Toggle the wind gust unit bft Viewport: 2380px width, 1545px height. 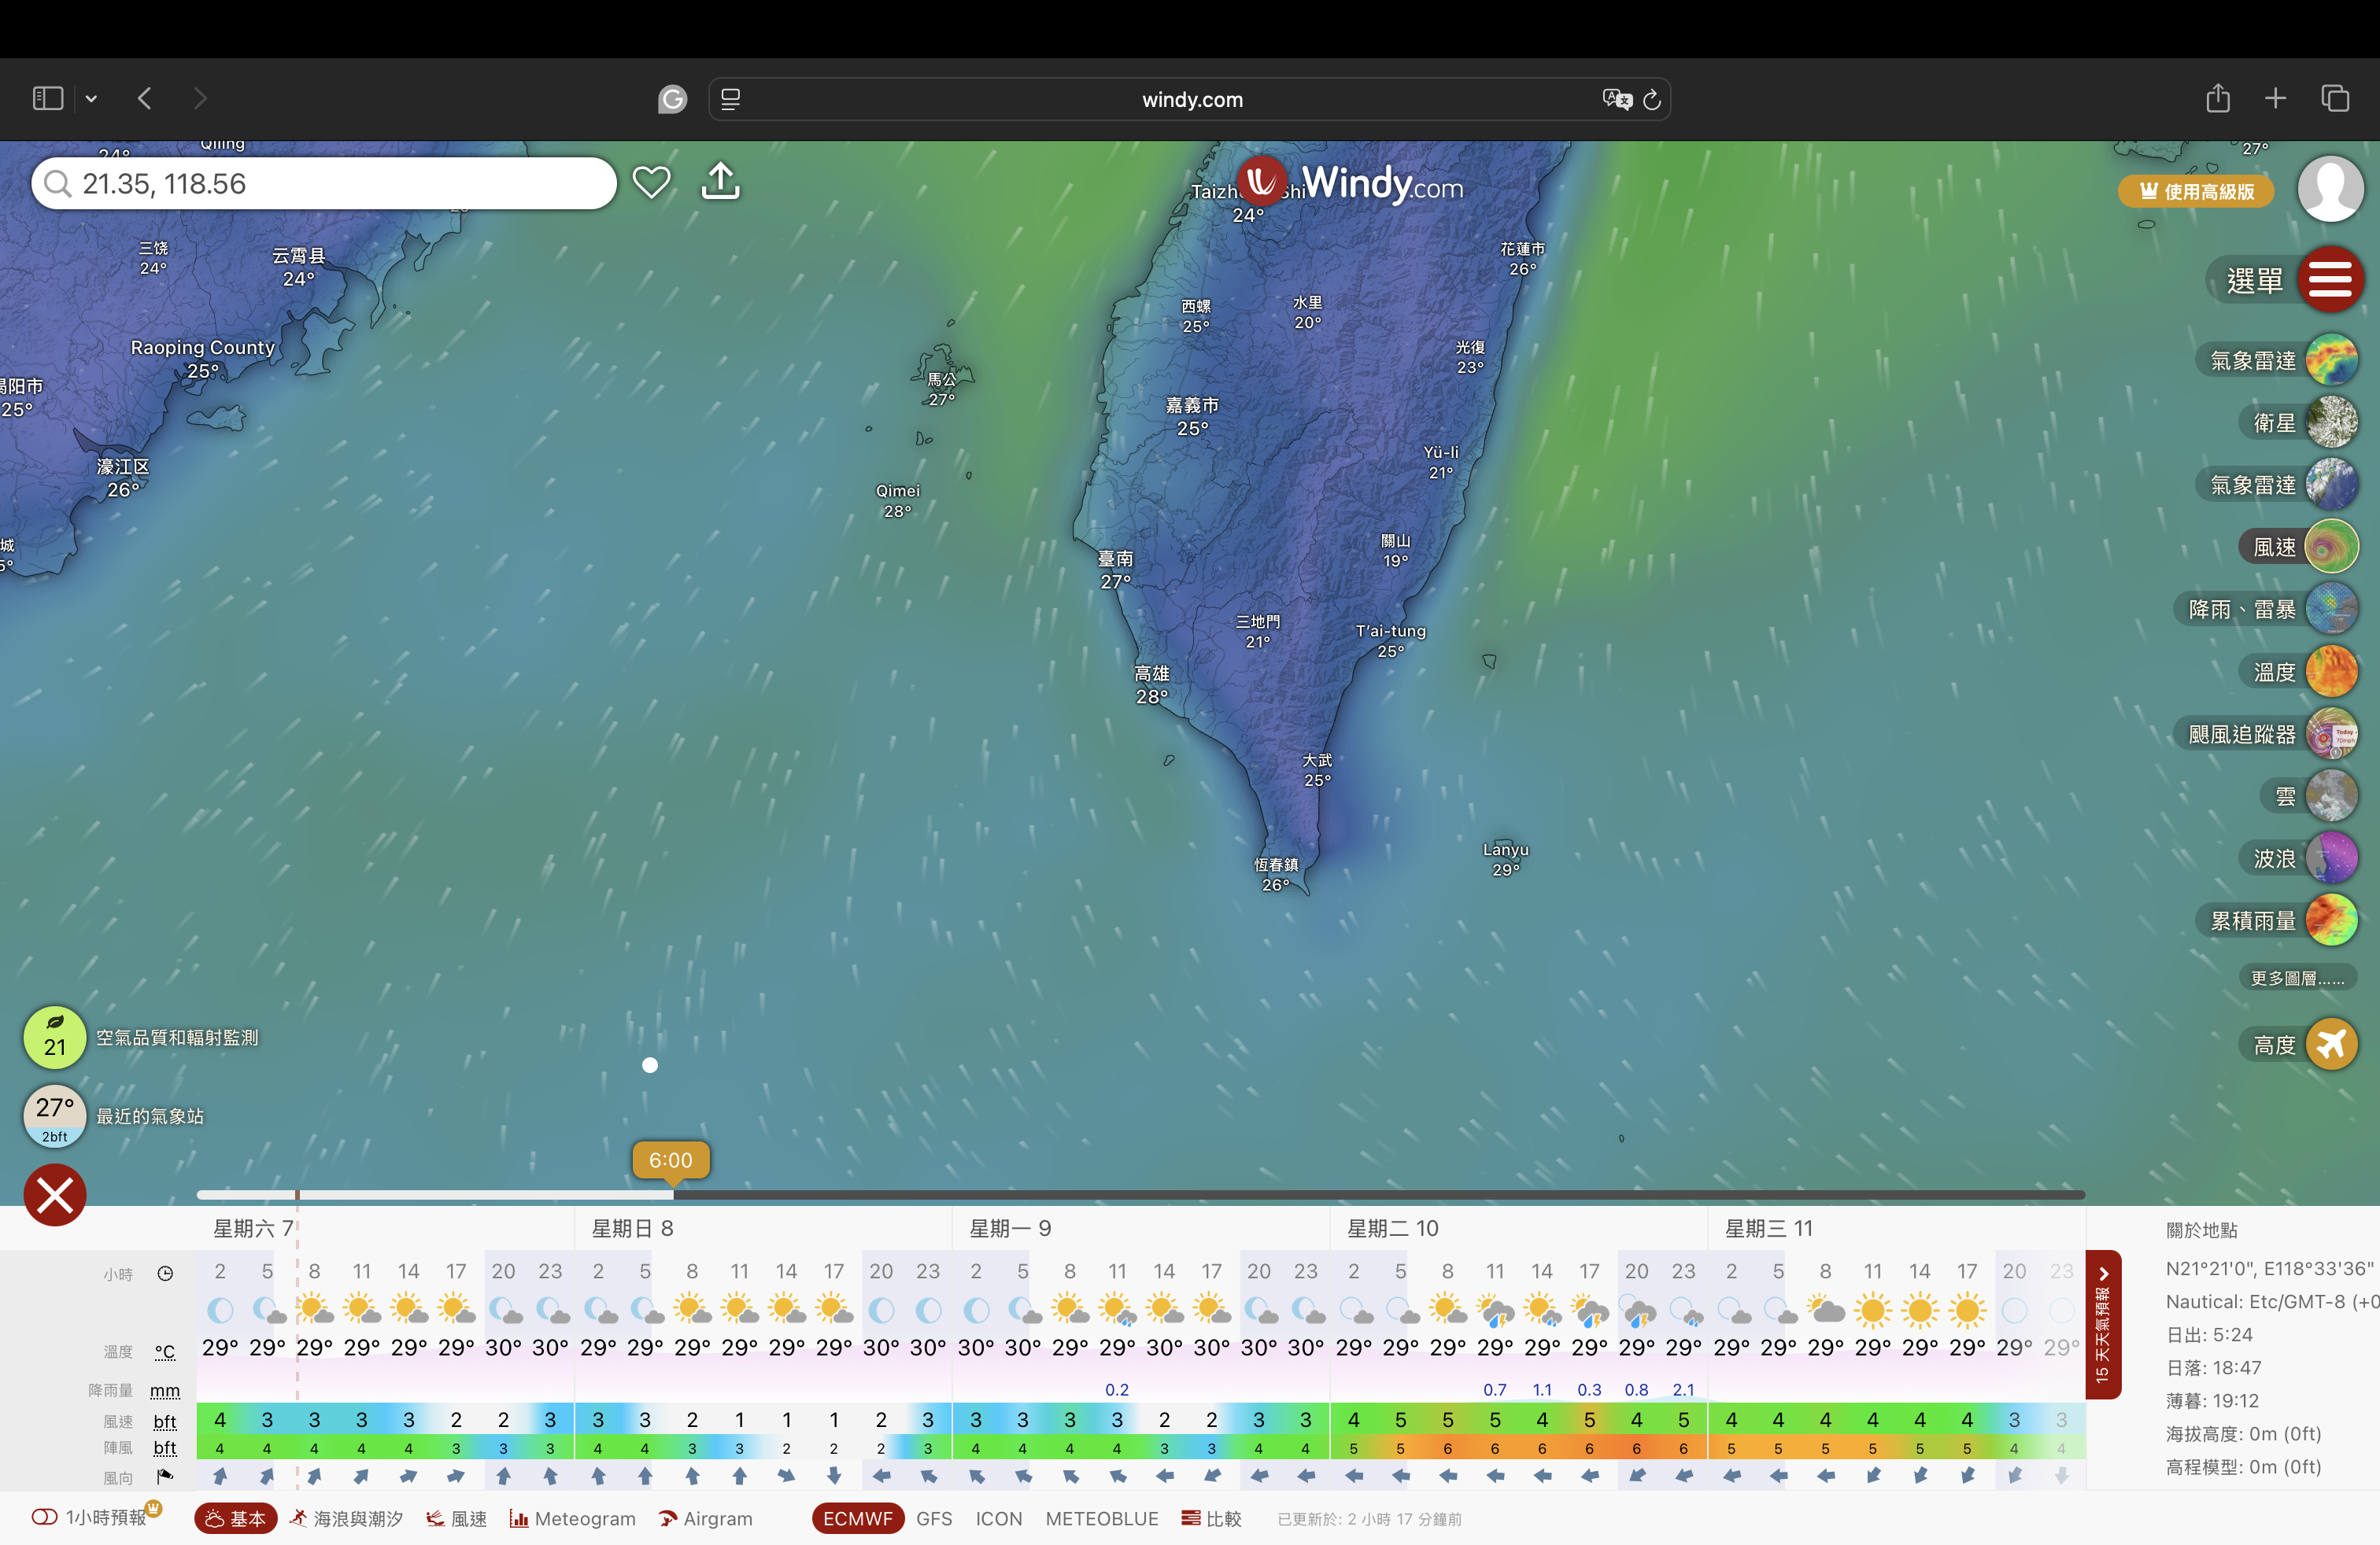tap(165, 1447)
